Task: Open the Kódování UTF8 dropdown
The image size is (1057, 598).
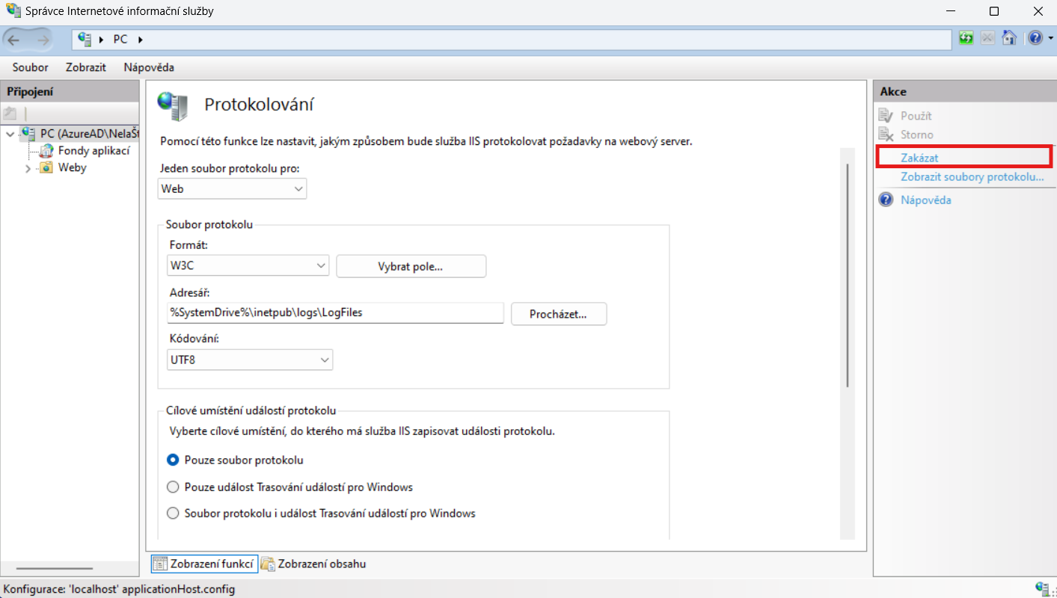Action: tap(250, 360)
